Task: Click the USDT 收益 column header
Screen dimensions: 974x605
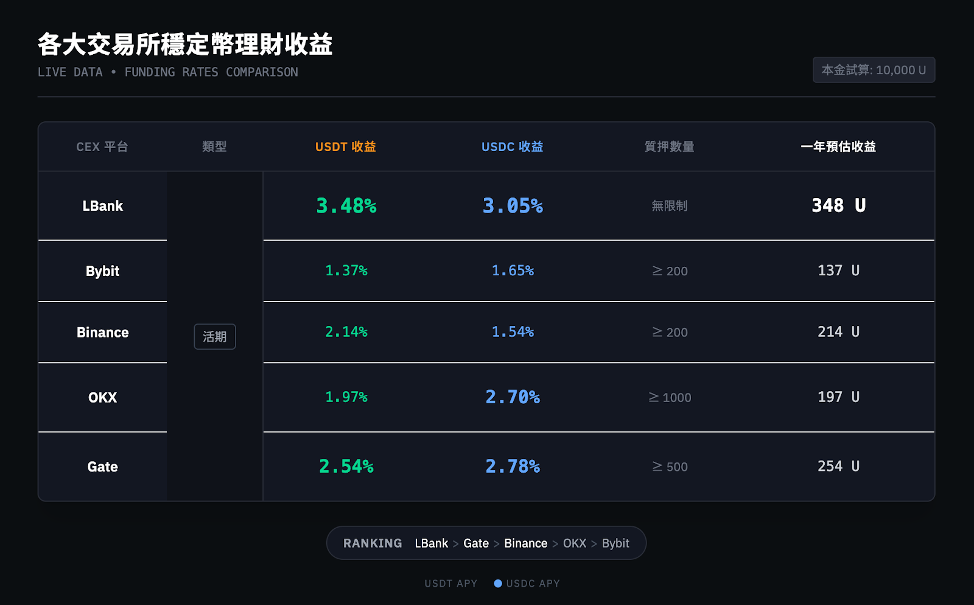Action: click(346, 147)
